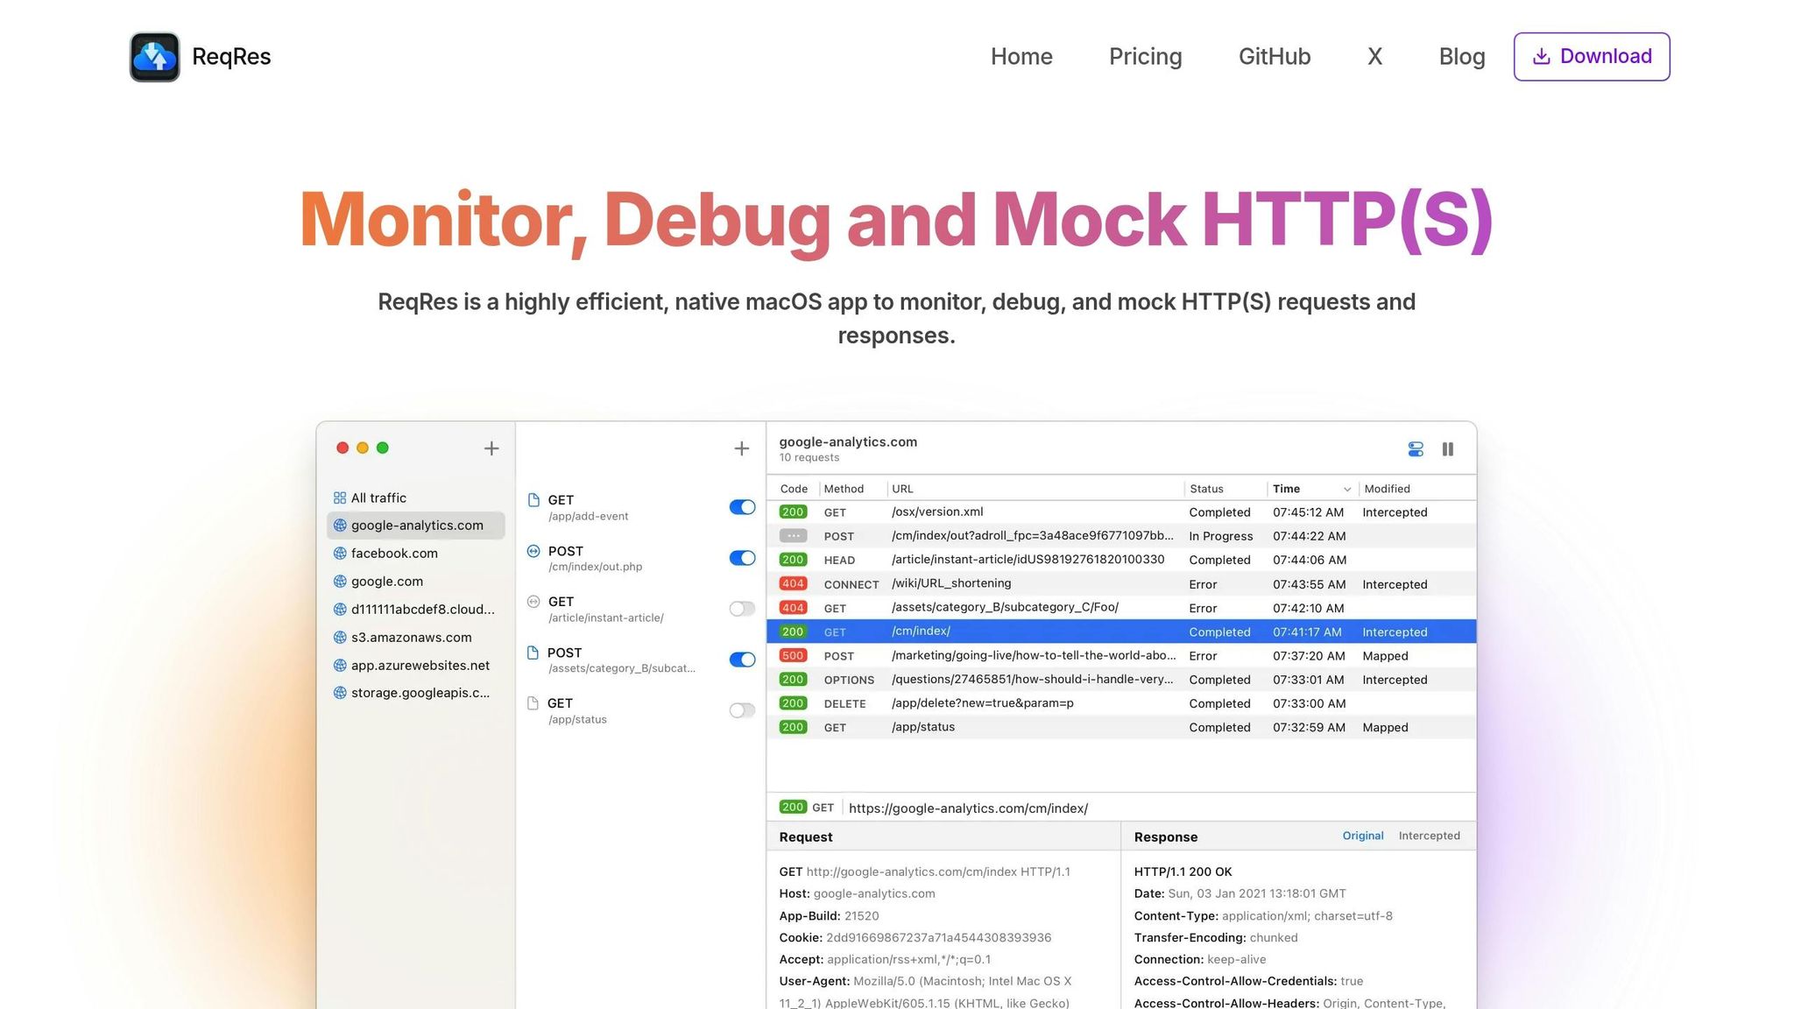
Task: Click the 07:32:59 AM time cell
Action: [1309, 728]
